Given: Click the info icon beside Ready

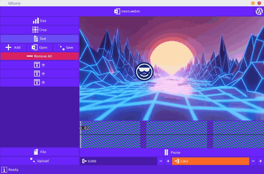Looking at the screenshot, I should point(4,169).
